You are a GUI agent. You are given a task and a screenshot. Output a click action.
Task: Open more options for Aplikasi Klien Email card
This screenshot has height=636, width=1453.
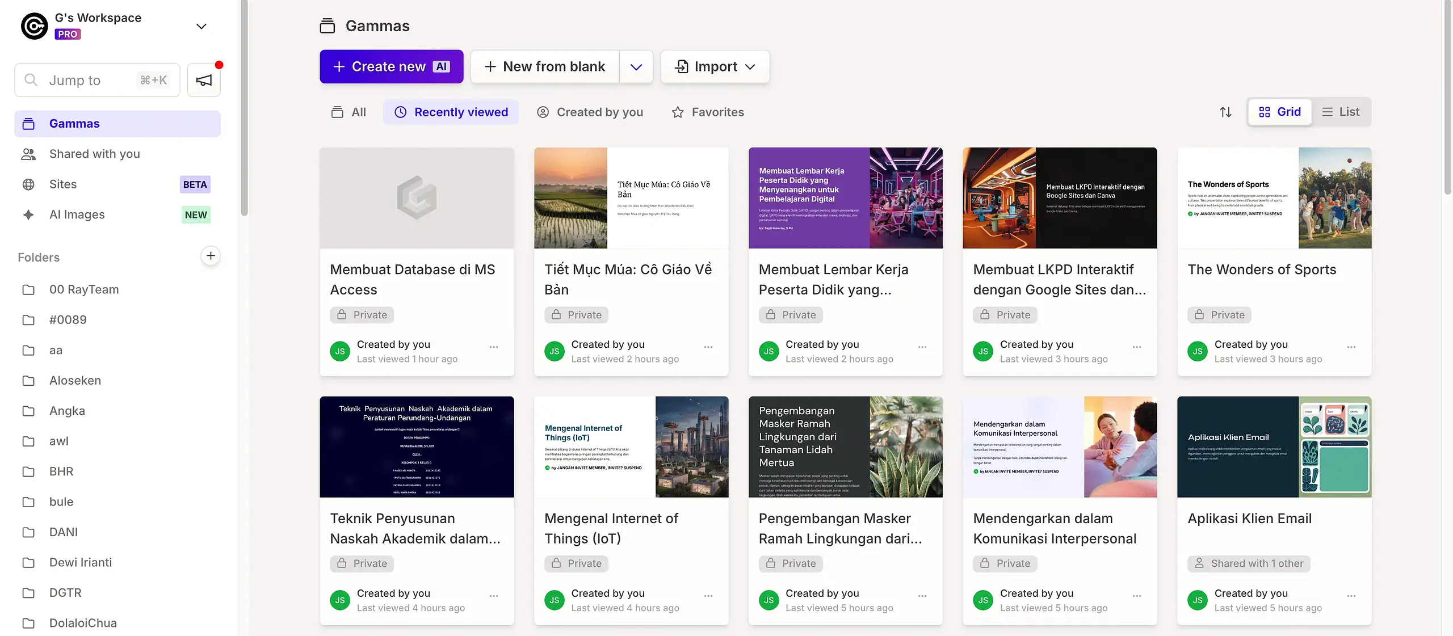pos(1351,596)
